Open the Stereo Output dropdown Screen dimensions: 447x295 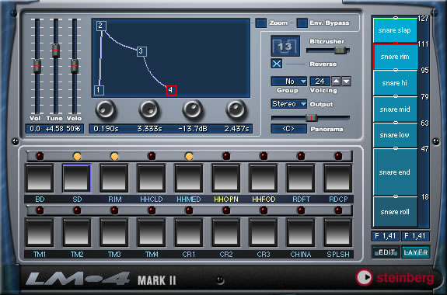[x=289, y=104]
